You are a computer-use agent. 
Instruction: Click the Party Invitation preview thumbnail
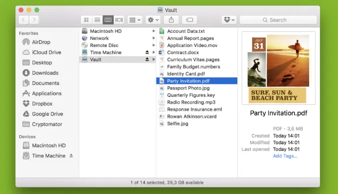point(279,68)
